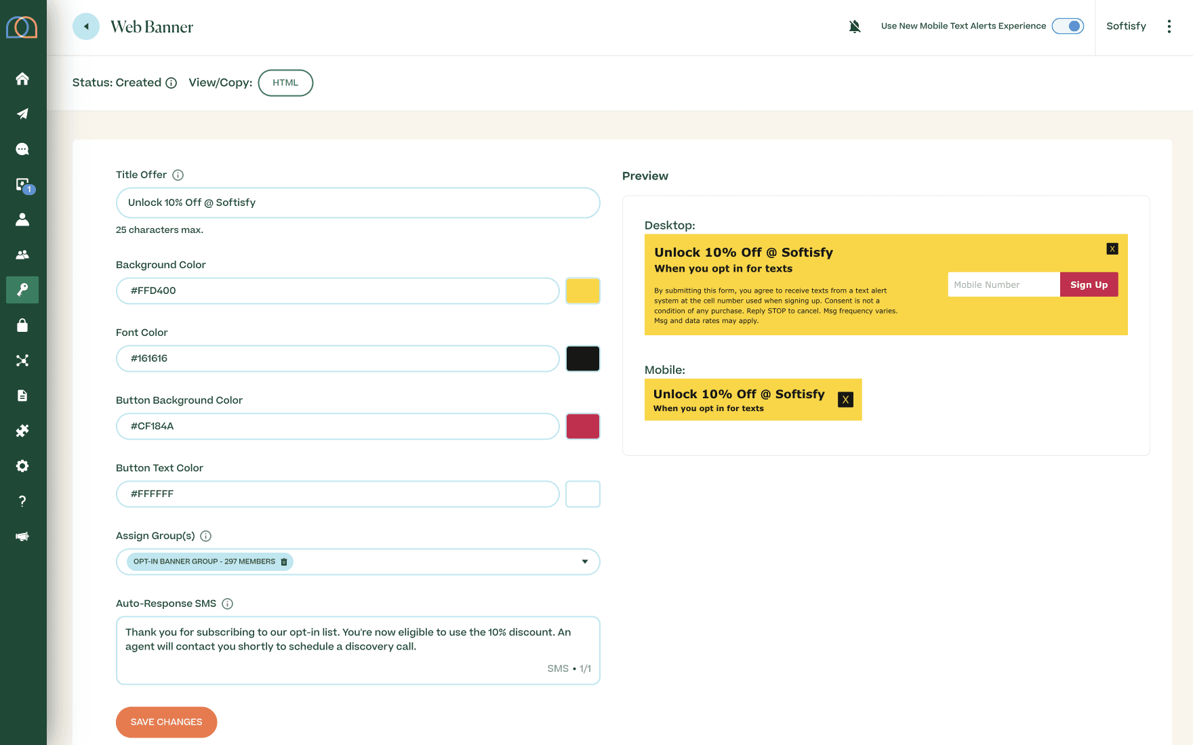Click the Home icon in the sidebar

22,79
